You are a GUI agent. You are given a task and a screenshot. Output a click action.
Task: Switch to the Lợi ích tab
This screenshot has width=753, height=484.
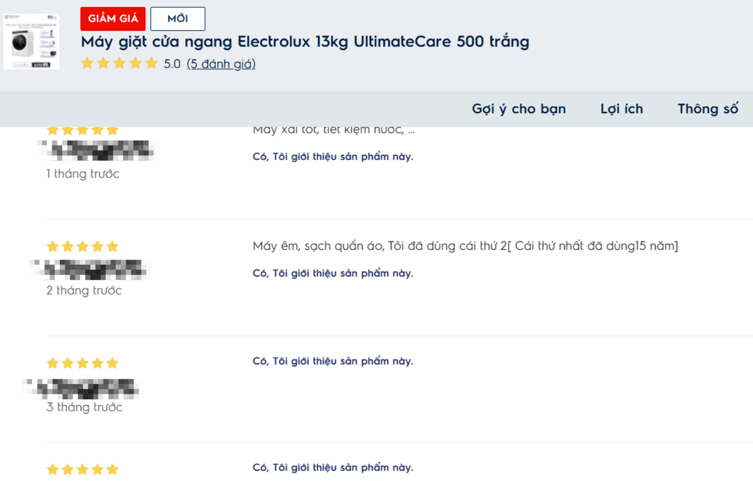pos(621,109)
